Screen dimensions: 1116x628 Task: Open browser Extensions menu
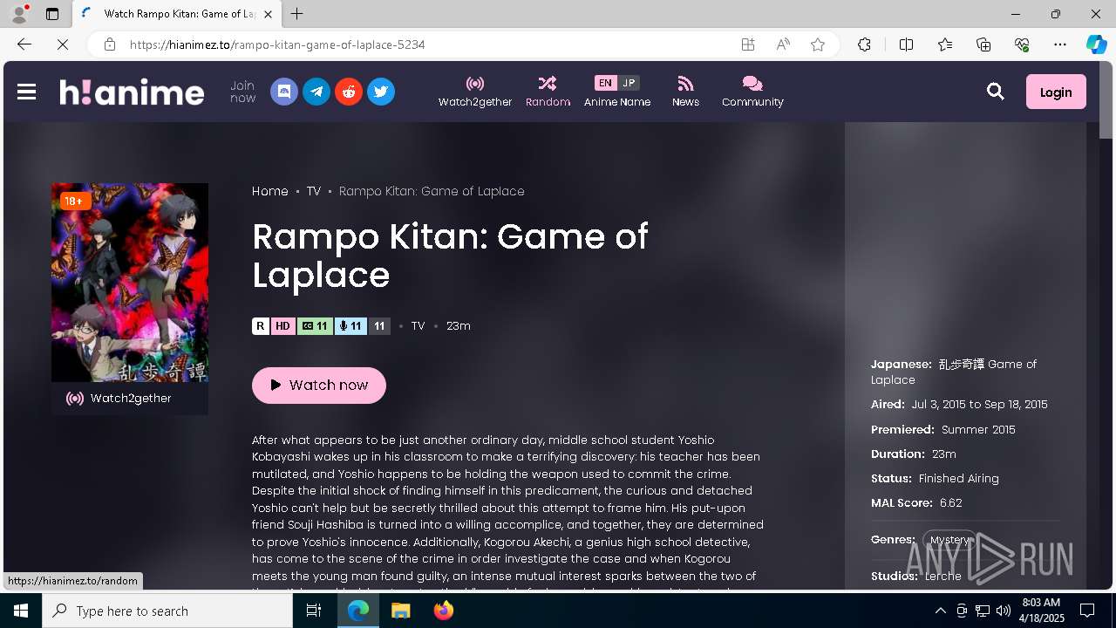coord(864,44)
